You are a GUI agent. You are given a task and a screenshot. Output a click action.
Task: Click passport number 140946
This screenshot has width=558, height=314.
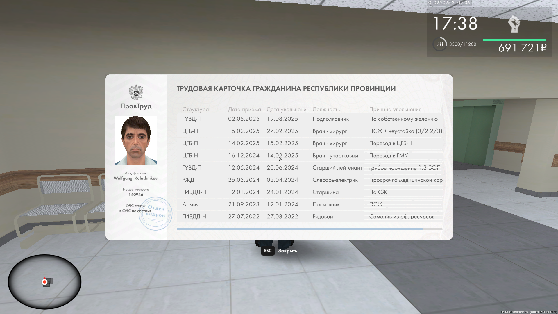click(136, 195)
